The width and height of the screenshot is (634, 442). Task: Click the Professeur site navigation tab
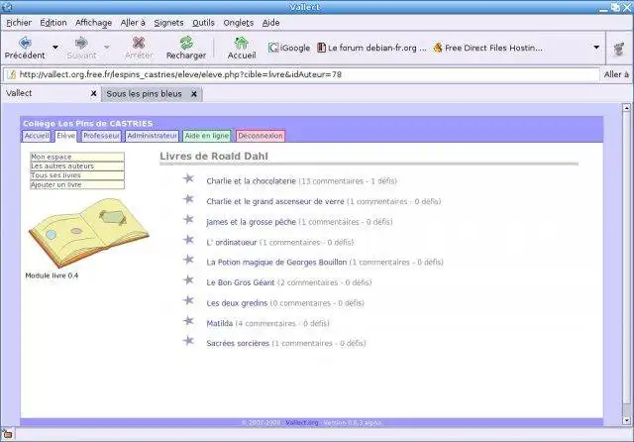tap(101, 136)
